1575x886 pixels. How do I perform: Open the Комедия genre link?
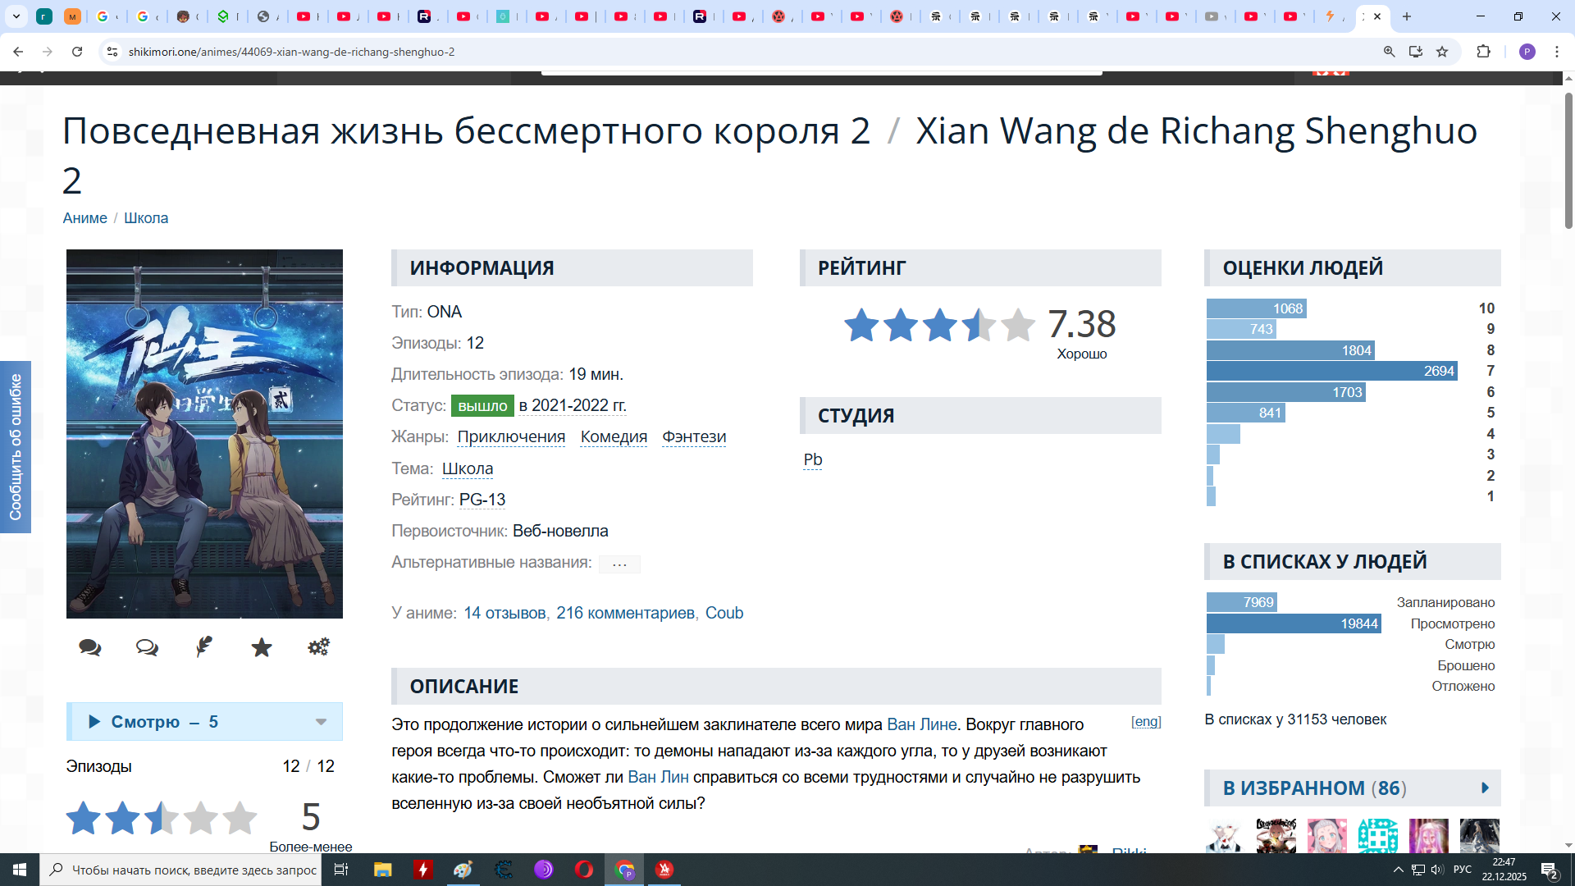[x=614, y=437]
